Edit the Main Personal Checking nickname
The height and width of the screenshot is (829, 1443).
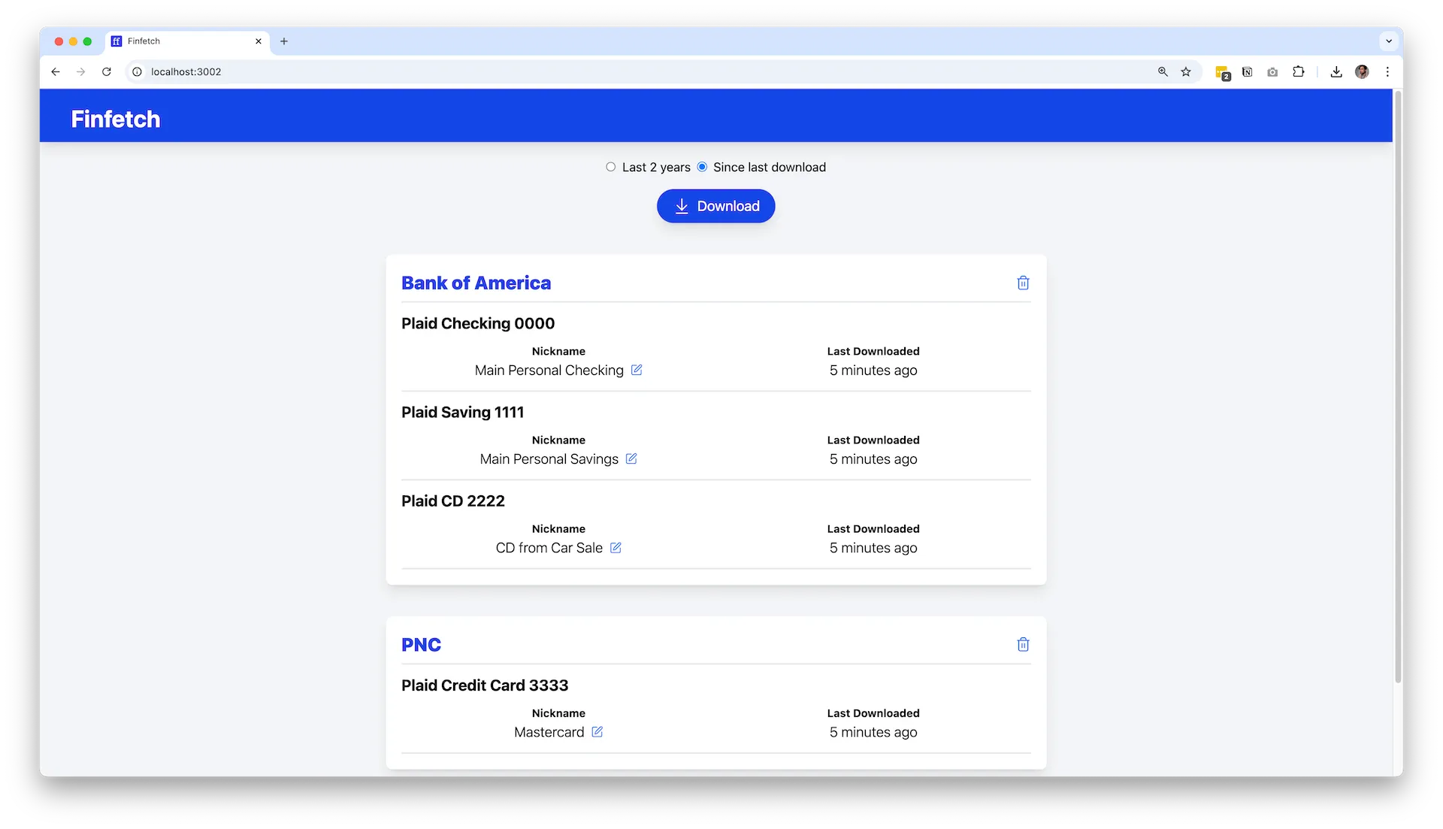click(637, 370)
